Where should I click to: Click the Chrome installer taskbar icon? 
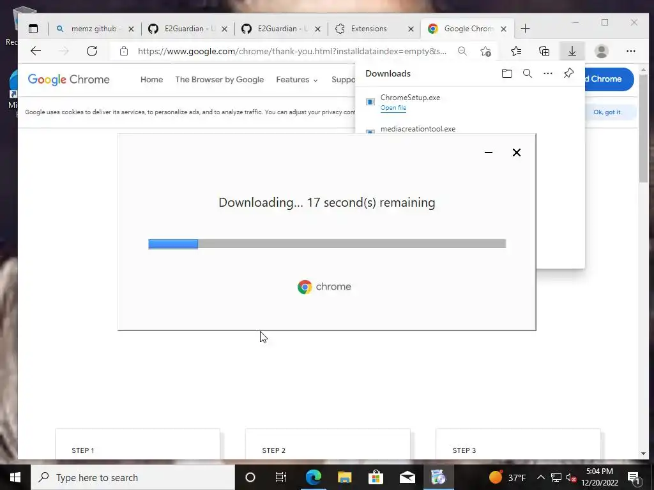[x=438, y=477]
